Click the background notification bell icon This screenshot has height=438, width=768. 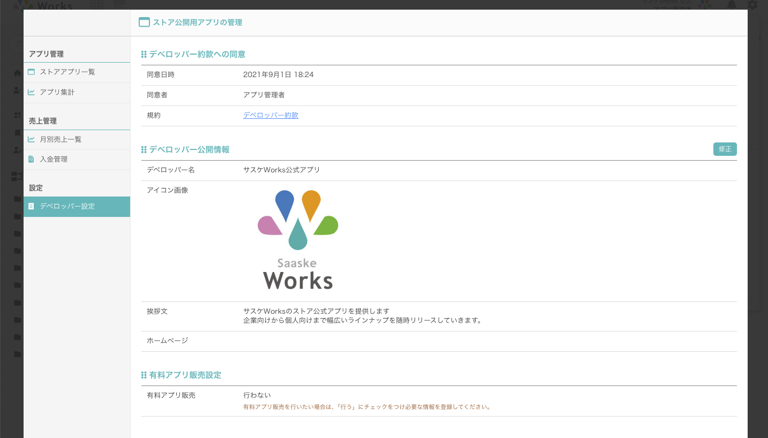pyautogui.click(x=732, y=5)
